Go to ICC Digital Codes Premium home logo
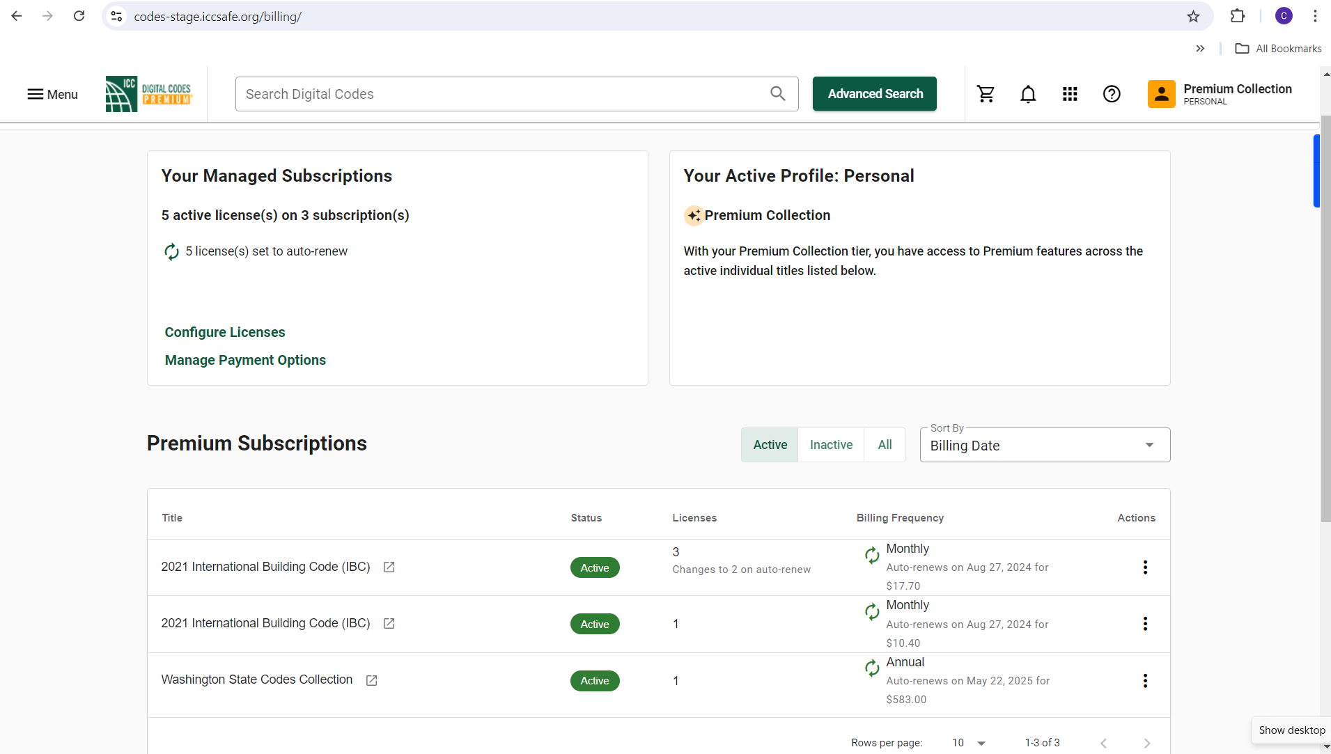 click(x=148, y=94)
